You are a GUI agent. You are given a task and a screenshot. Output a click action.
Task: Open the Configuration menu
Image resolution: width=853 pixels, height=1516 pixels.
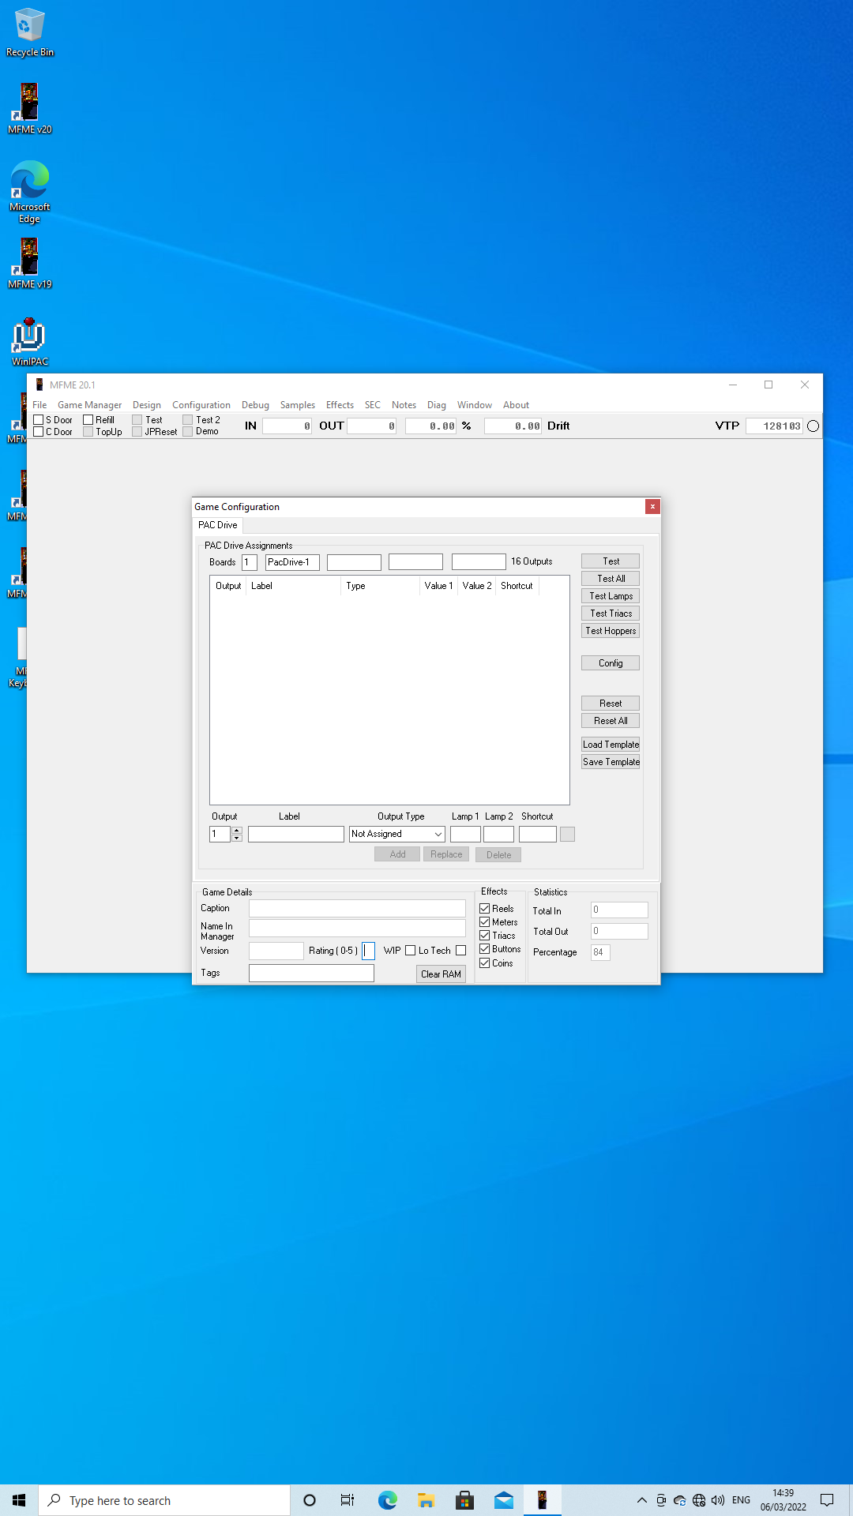pos(201,405)
